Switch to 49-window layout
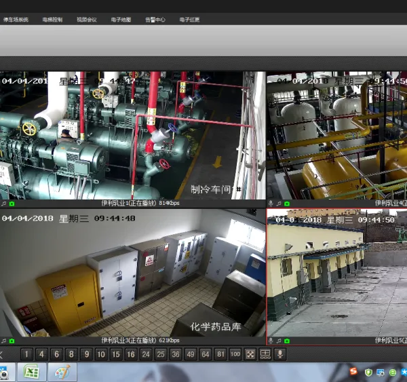This screenshot has height=382, width=407. click(191, 354)
